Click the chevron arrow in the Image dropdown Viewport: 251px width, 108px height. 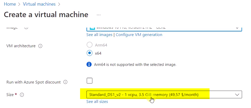click(237, 28)
